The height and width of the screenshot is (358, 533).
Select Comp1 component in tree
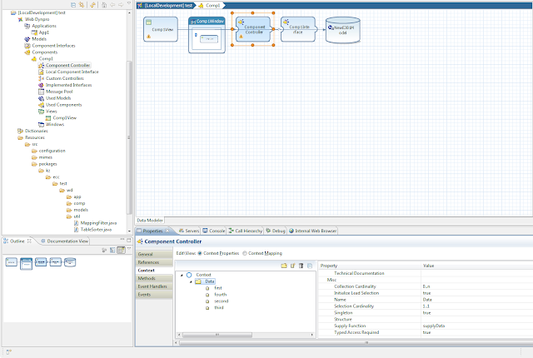coord(46,59)
